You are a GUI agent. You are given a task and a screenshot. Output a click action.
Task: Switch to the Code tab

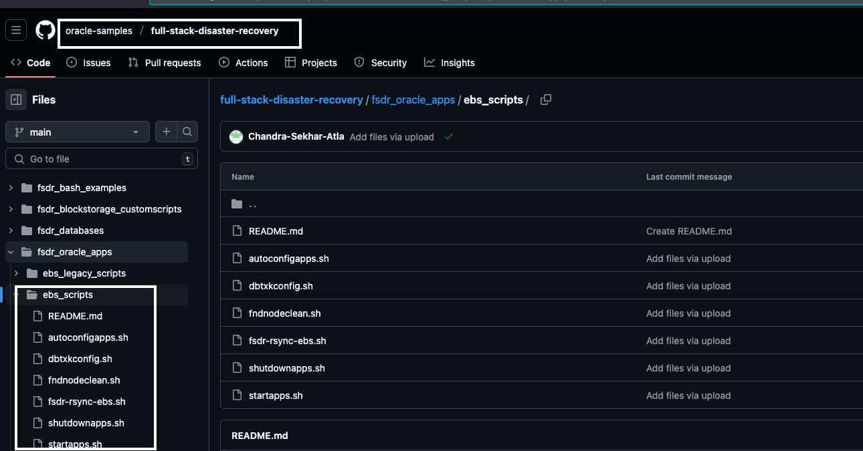tap(31, 63)
